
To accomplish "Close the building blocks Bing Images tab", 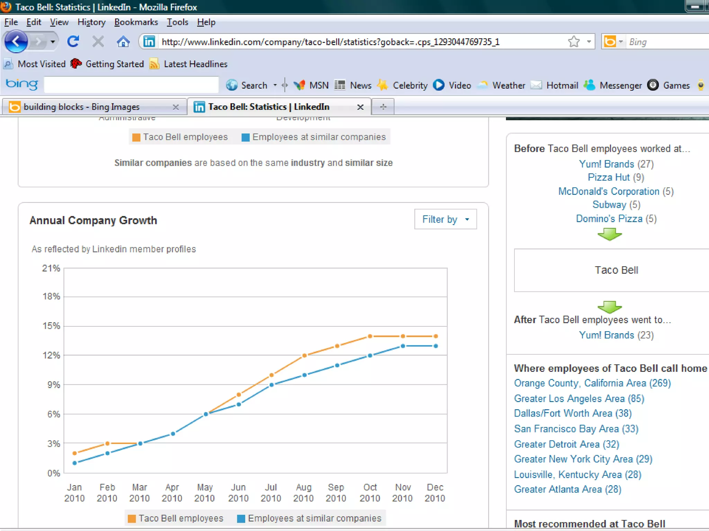I will coord(176,107).
